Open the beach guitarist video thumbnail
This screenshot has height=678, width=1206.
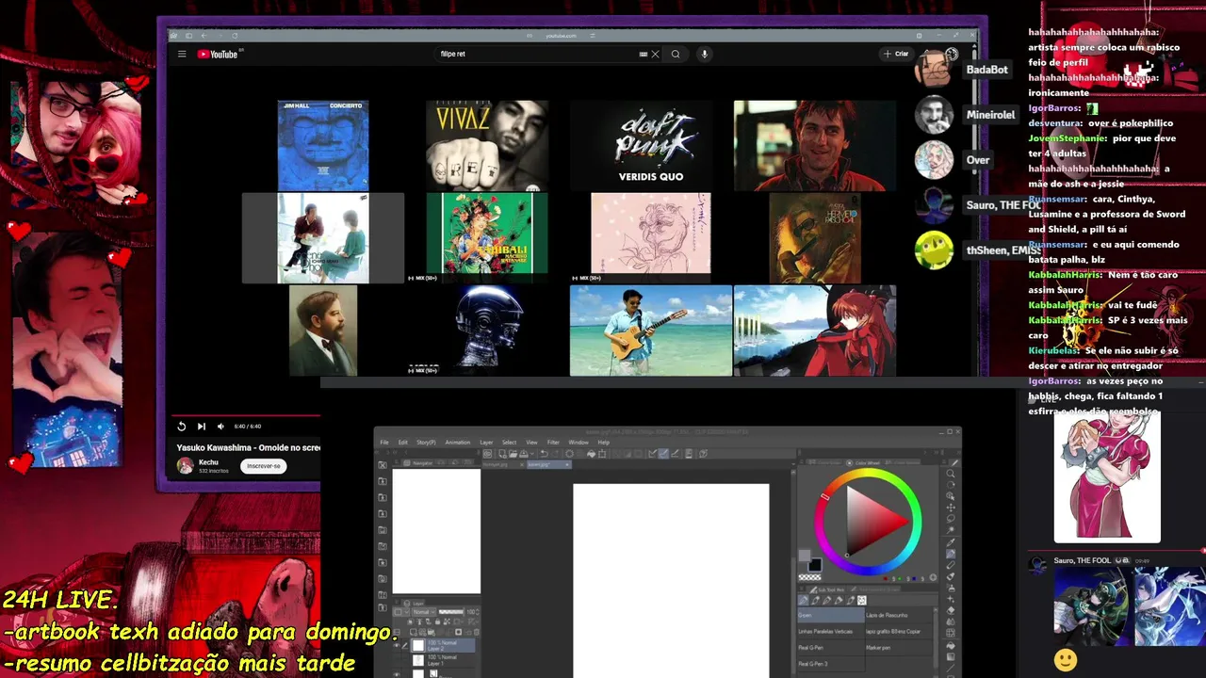click(x=651, y=331)
